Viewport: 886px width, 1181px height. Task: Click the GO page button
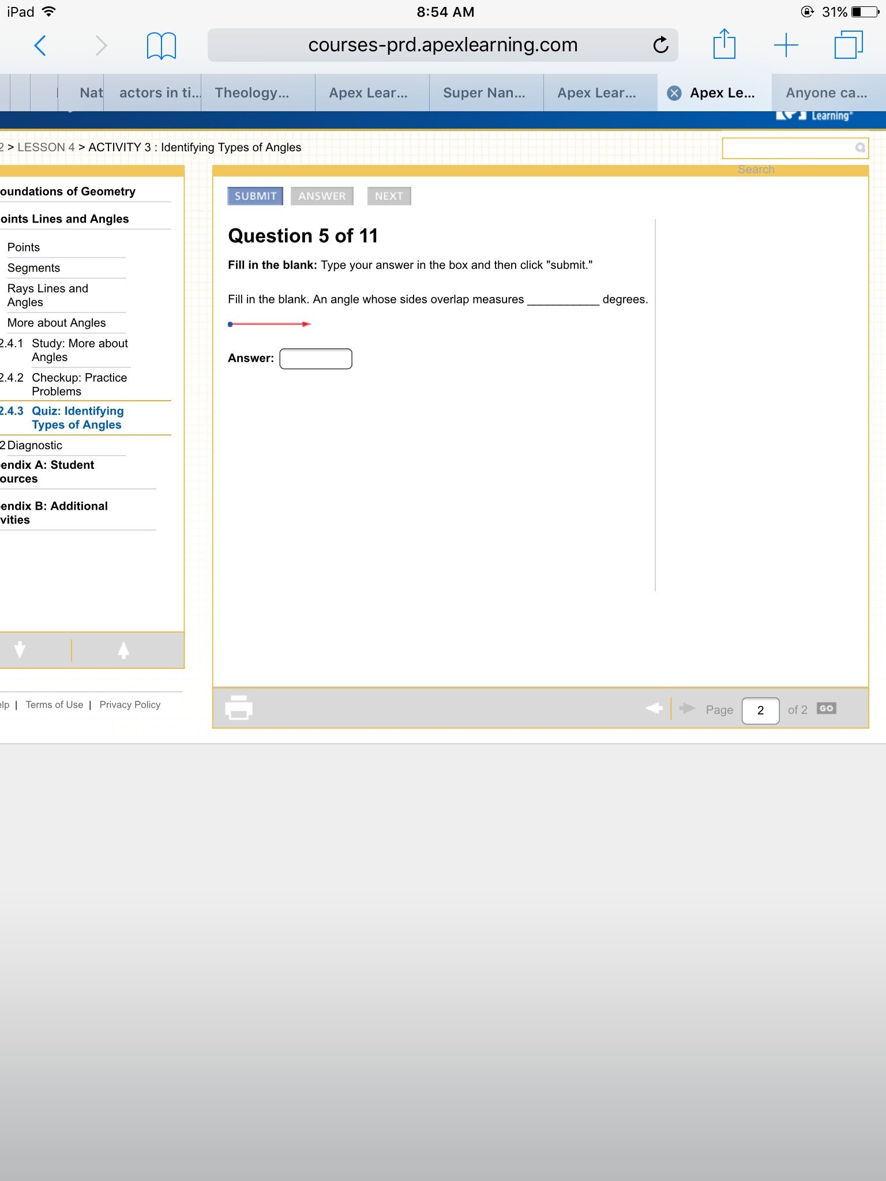pos(827,709)
